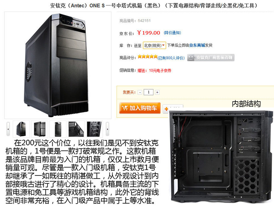Click the quantity input field showing 1
The image size is (274, 206).
pyautogui.click(x=149, y=92)
